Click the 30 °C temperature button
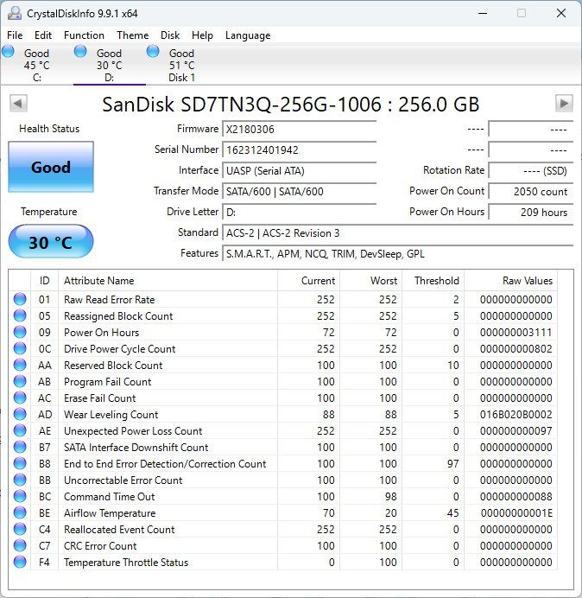 [51, 242]
